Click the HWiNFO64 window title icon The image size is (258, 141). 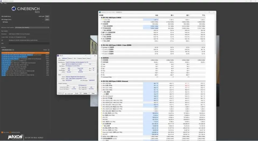click(100, 12)
